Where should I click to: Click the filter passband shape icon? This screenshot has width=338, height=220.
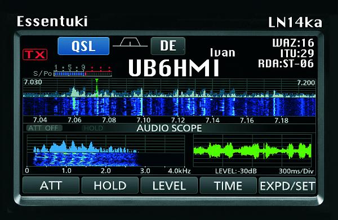pos(130,42)
